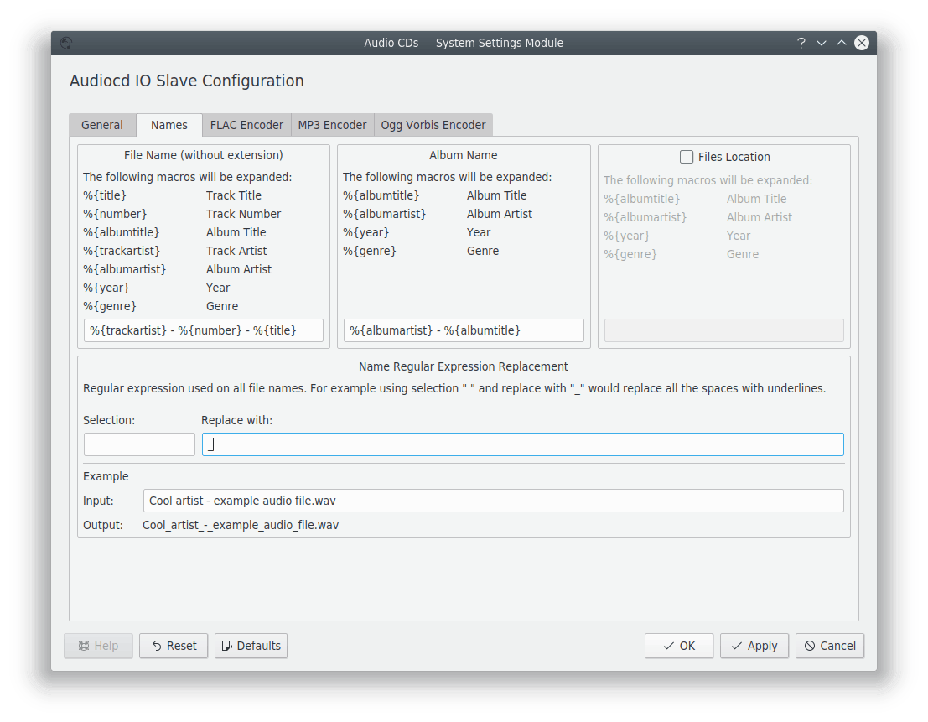Click the title bar help question mark icon
Screen dimensions: 928x722
[801, 43]
